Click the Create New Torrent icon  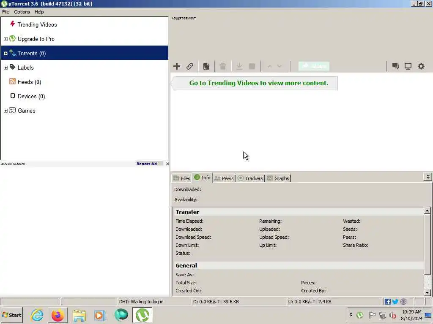click(206, 66)
